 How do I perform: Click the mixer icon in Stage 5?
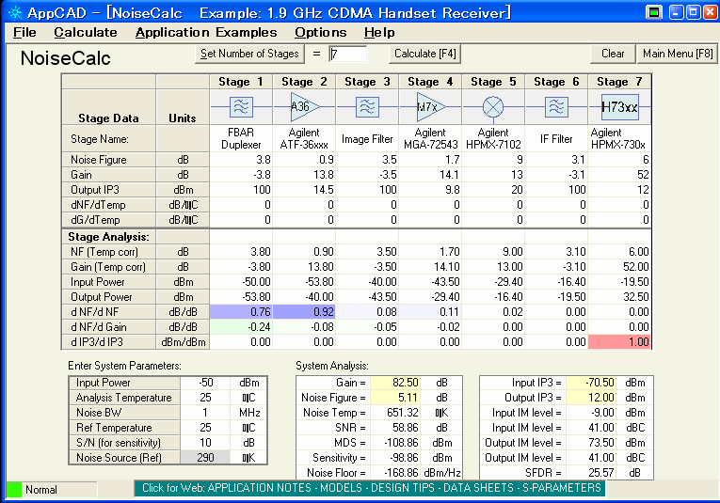pyautogui.click(x=493, y=107)
